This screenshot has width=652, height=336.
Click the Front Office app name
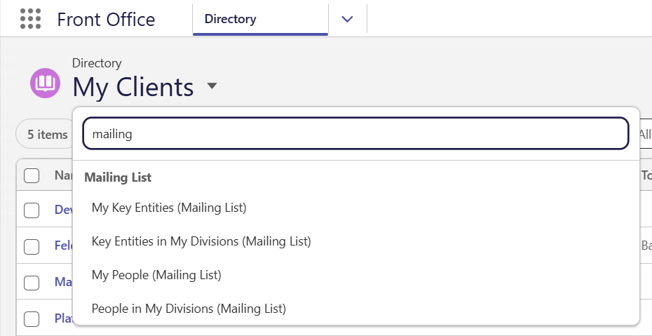click(106, 20)
